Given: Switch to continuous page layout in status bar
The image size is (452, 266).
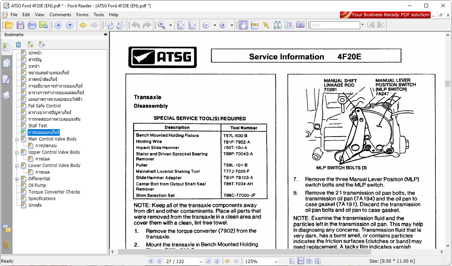Looking at the screenshot, I should point(300,261).
